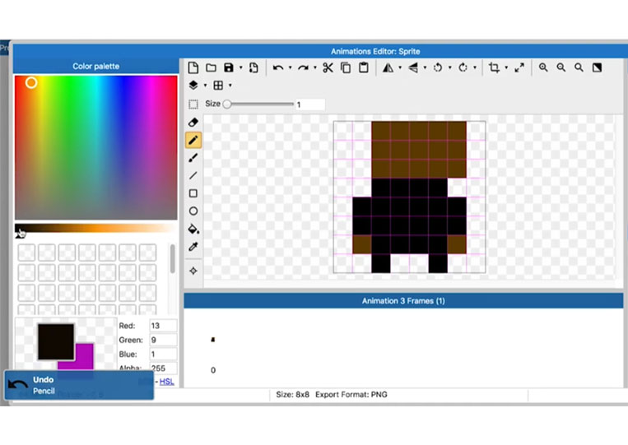628x445 pixels.
Task: Click the Color palette panel header
Action: coord(96,66)
